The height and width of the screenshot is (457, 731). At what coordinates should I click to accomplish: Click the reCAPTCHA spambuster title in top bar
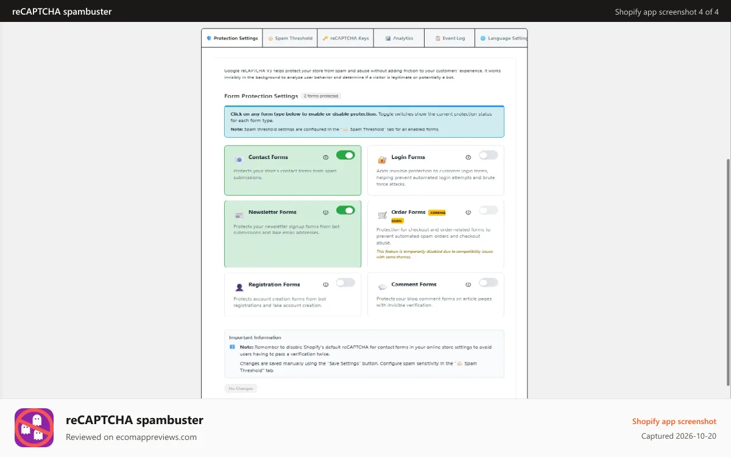click(62, 12)
